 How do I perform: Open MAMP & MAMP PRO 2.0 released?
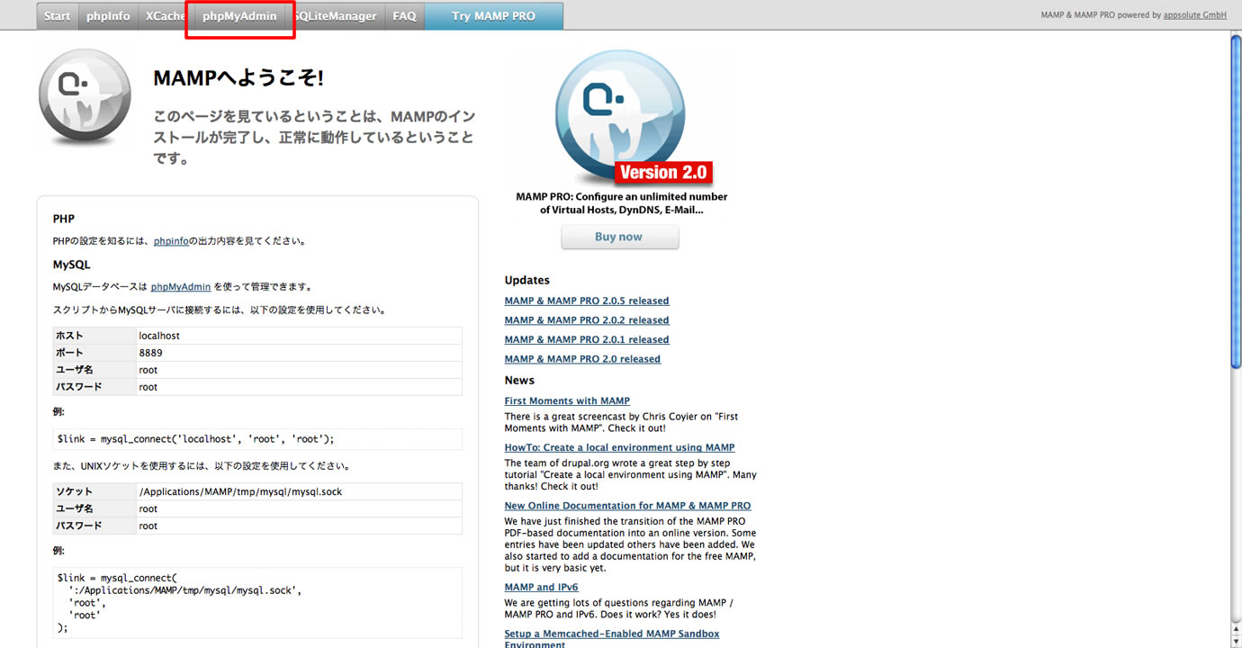pos(582,359)
